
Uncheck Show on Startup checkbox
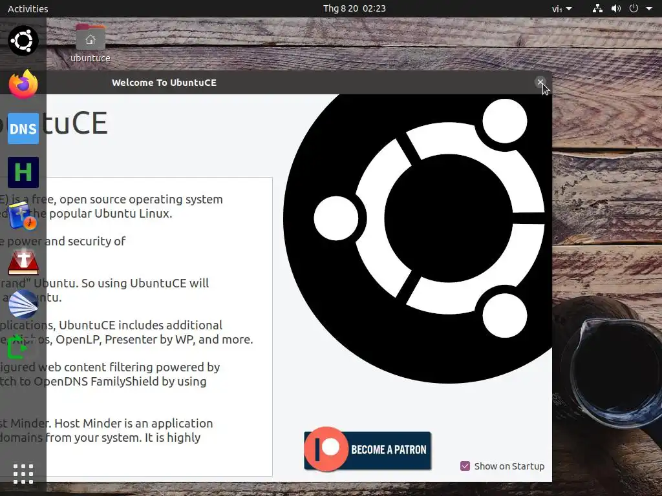point(465,466)
